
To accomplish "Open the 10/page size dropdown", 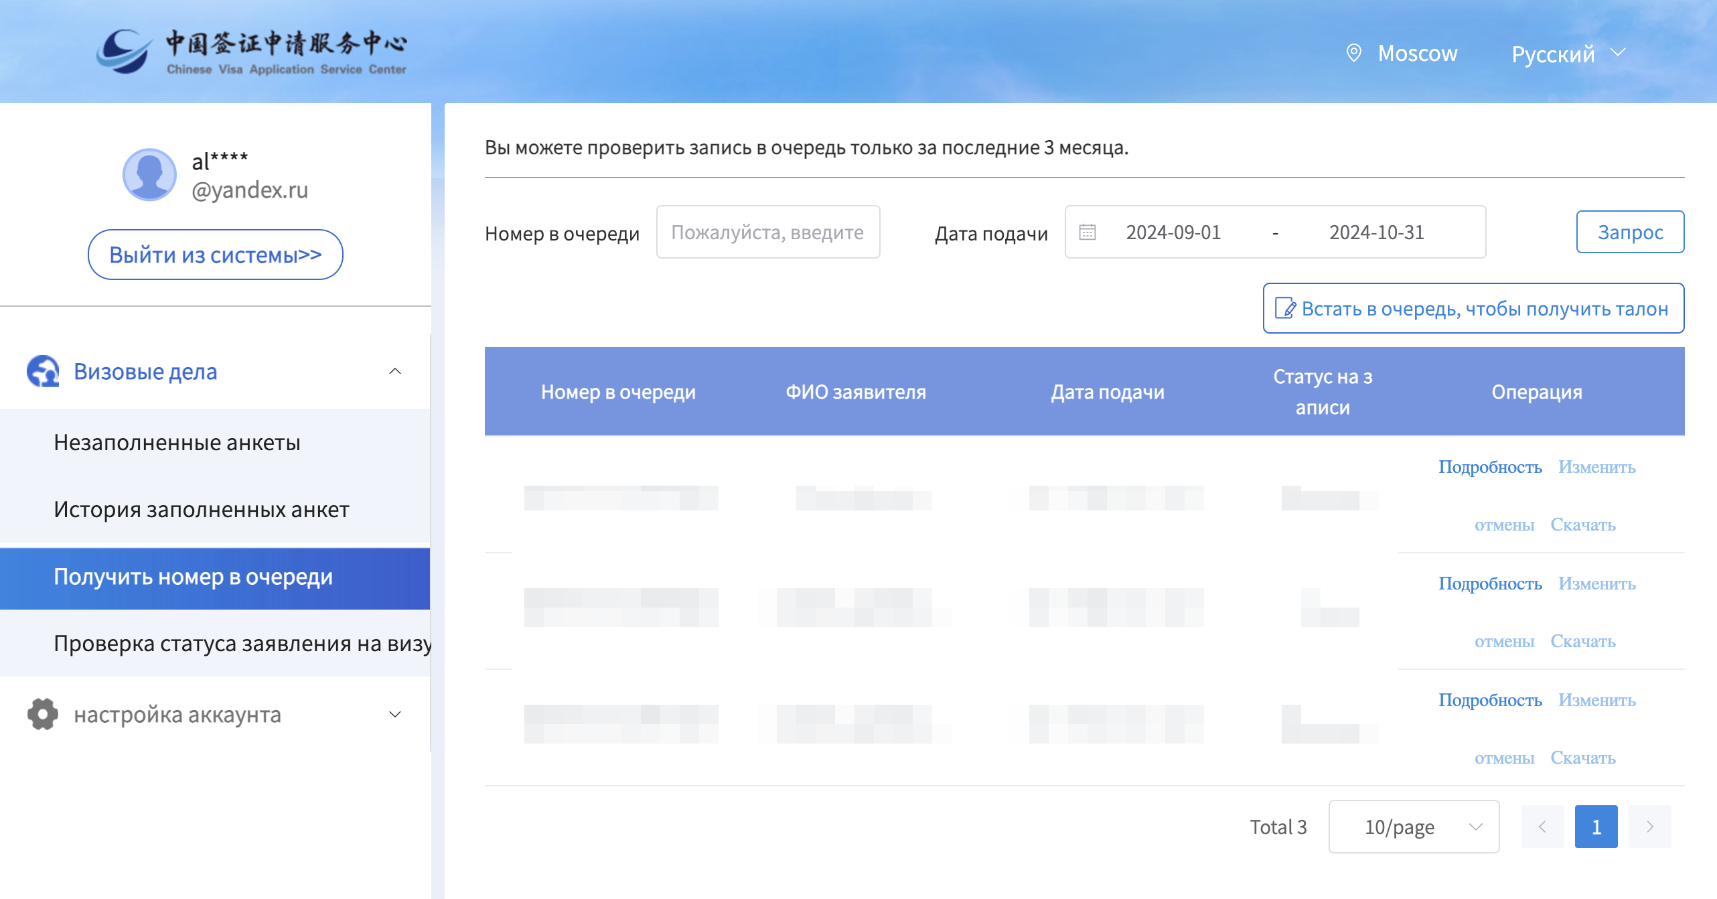I will 1413,827.
